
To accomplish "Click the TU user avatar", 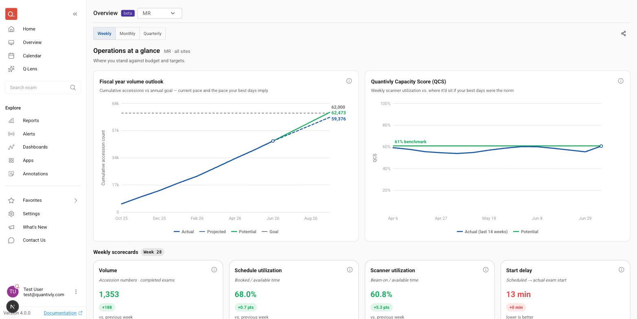I will click(x=13, y=291).
